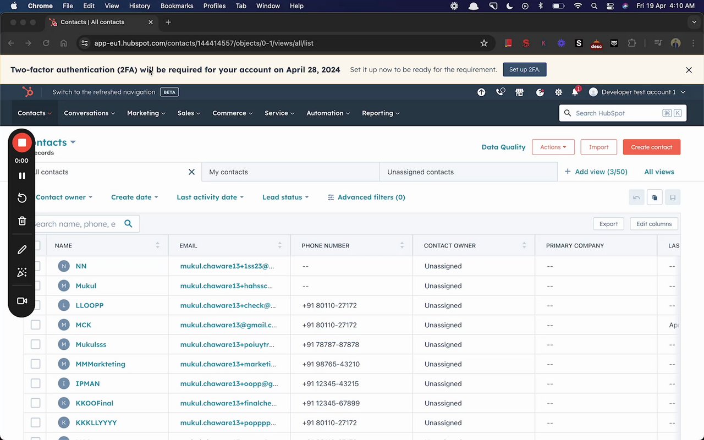Image resolution: width=704 pixels, height=440 pixels.
Task: Open Advanced filters (0)
Action: [366, 197]
